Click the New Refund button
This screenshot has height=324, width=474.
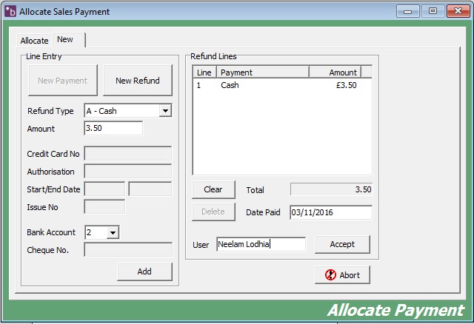(x=138, y=81)
